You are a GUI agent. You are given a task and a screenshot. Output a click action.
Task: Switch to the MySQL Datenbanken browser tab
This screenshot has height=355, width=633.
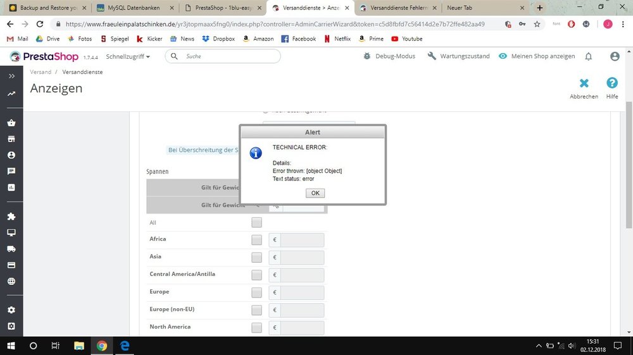134,8
